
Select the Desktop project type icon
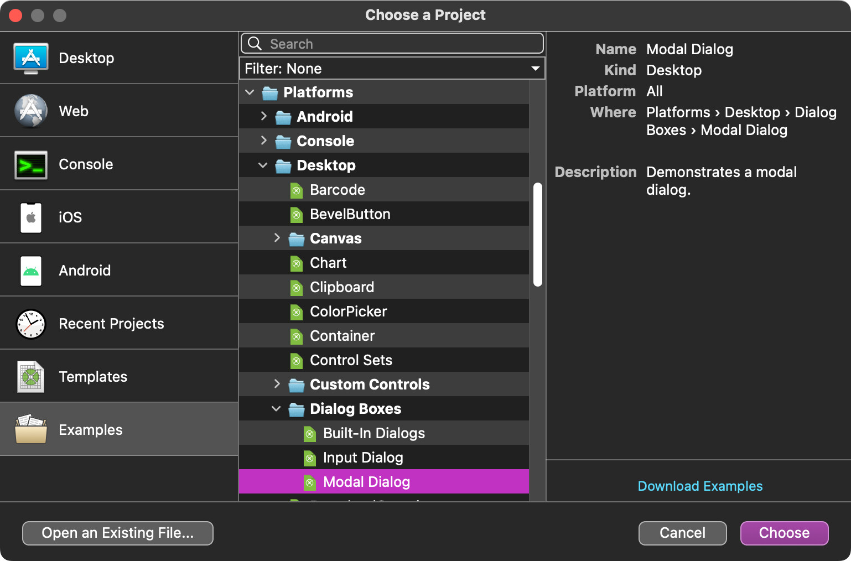pos(31,58)
